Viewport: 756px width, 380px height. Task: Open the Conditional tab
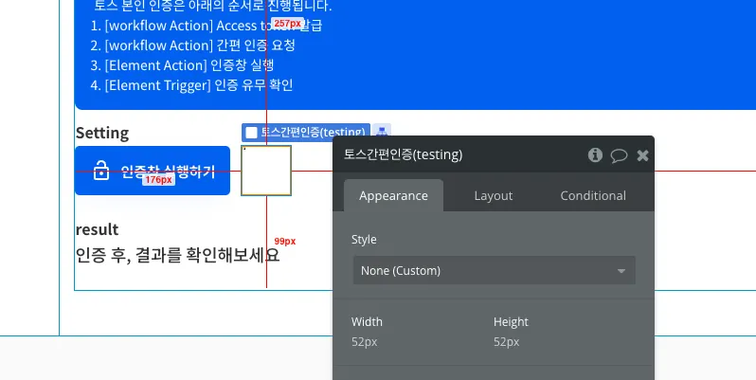tap(593, 195)
